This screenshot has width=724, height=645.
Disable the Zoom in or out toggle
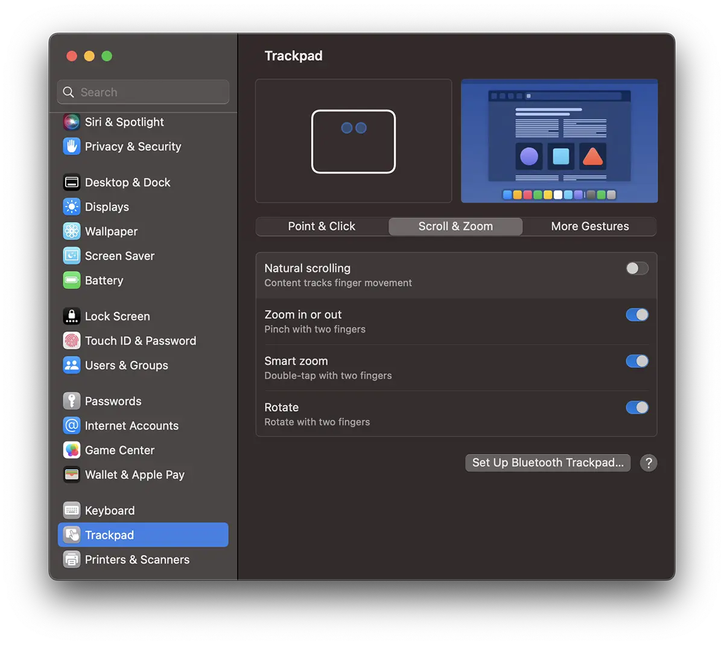[x=637, y=315]
